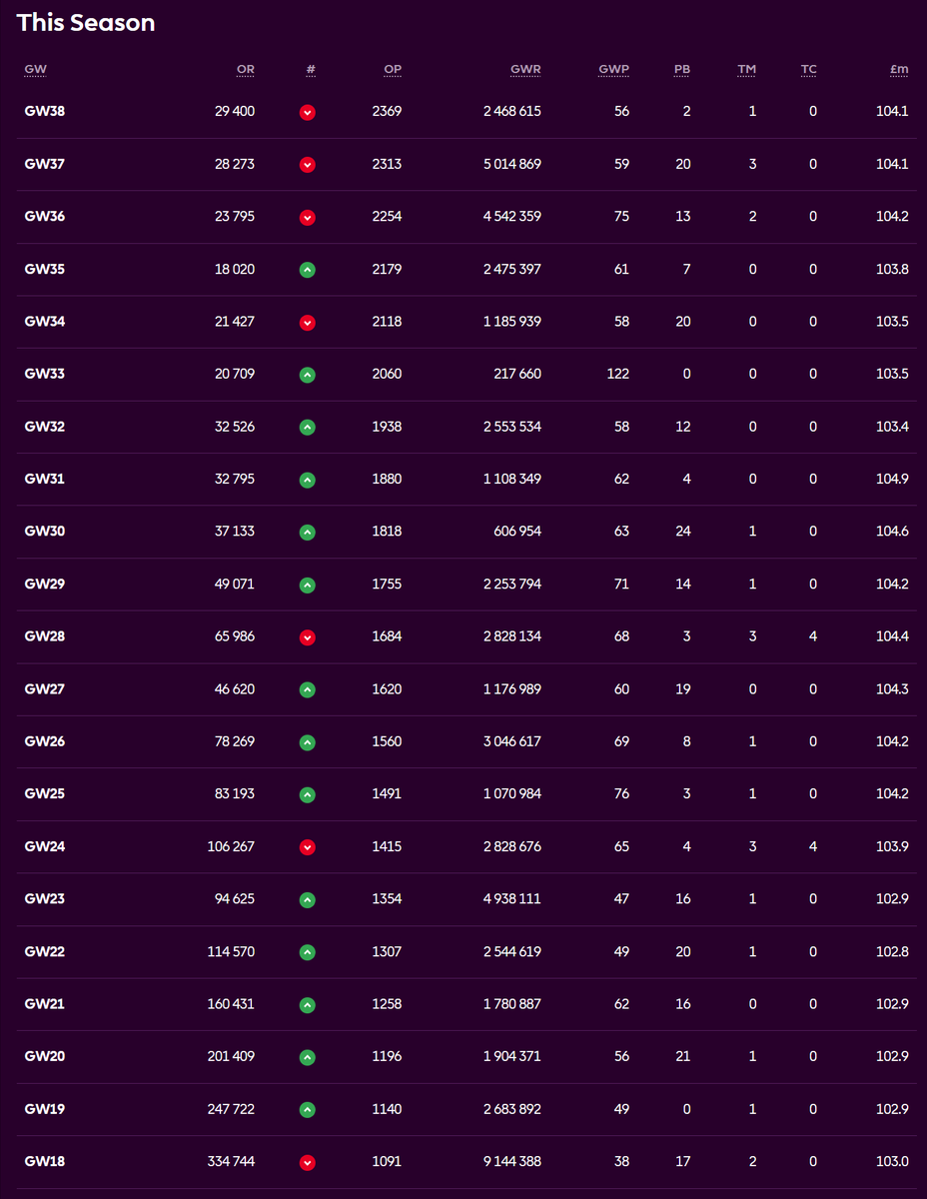Screen dimensions: 927x1199
Task: Click the This Season heading
Action: (86, 23)
